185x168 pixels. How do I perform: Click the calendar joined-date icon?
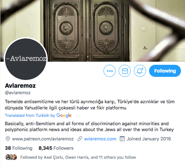click(122, 139)
